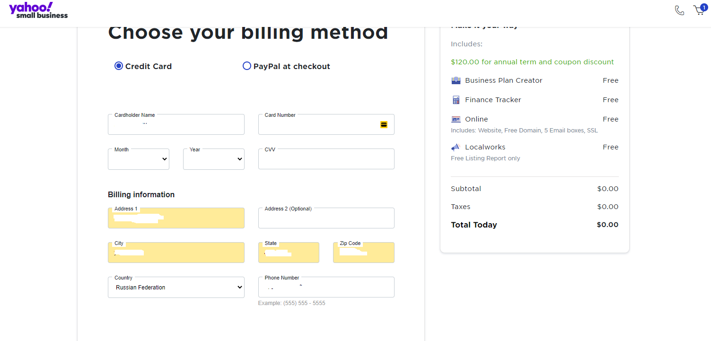Click the PayPal at checkout label
Screen dimensions: 711x341
coord(292,66)
